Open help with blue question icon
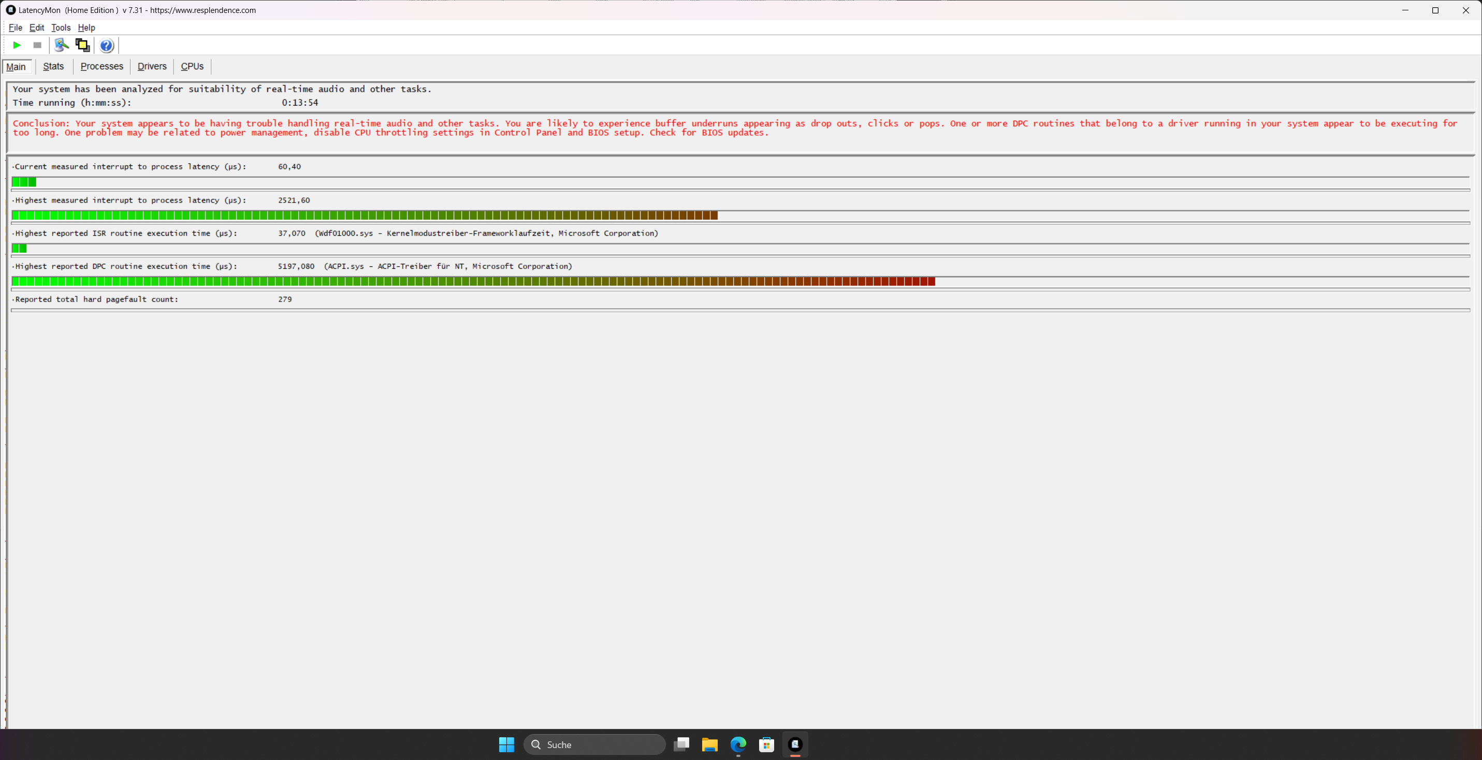Image resolution: width=1482 pixels, height=760 pixels. click(x=107, y=46)
